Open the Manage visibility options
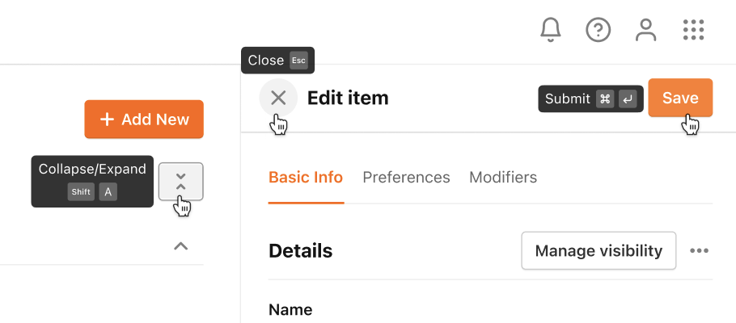 coord(599,251)
